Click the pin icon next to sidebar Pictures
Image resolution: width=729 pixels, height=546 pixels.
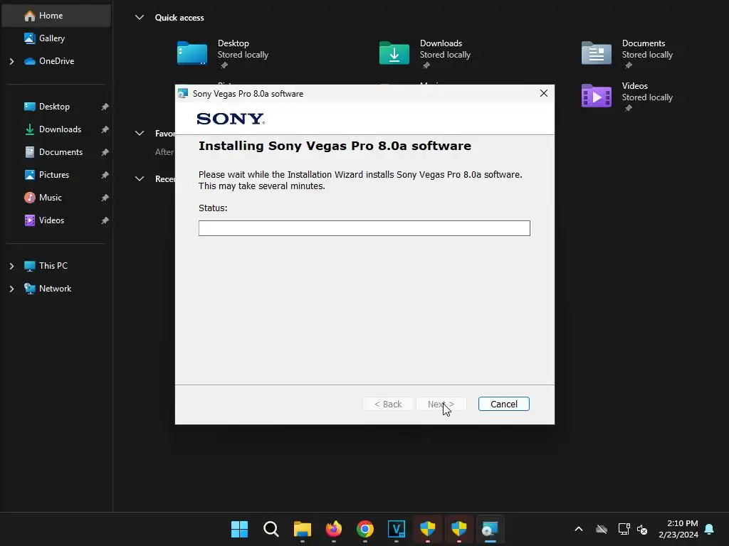point(105,175)
